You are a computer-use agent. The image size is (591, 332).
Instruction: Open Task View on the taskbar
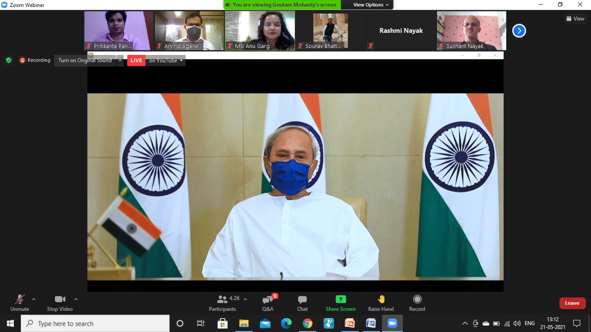click(x=200, y=323)
